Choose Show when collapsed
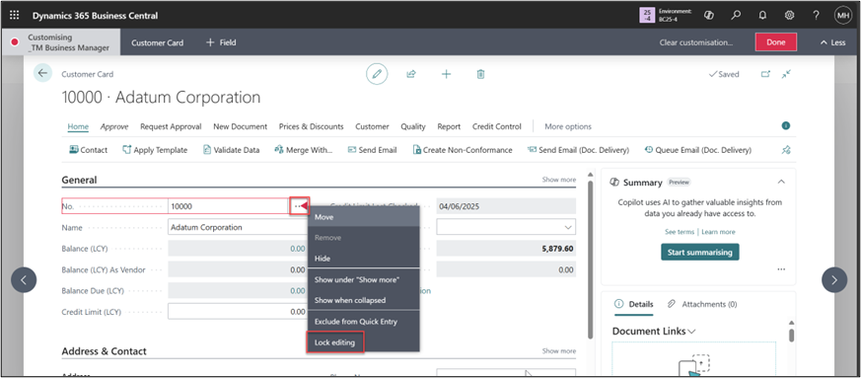 click(363, 301)
